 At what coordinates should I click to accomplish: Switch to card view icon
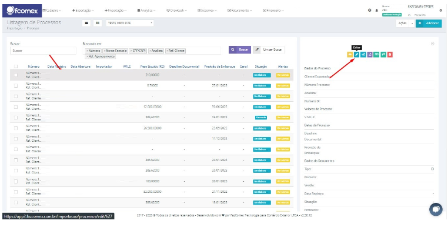click(86, 23)
